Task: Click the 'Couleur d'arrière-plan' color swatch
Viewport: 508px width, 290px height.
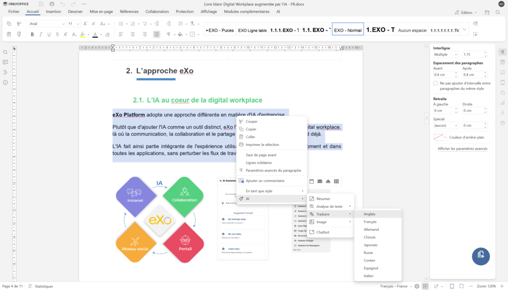Action: [x=438, y=137]
